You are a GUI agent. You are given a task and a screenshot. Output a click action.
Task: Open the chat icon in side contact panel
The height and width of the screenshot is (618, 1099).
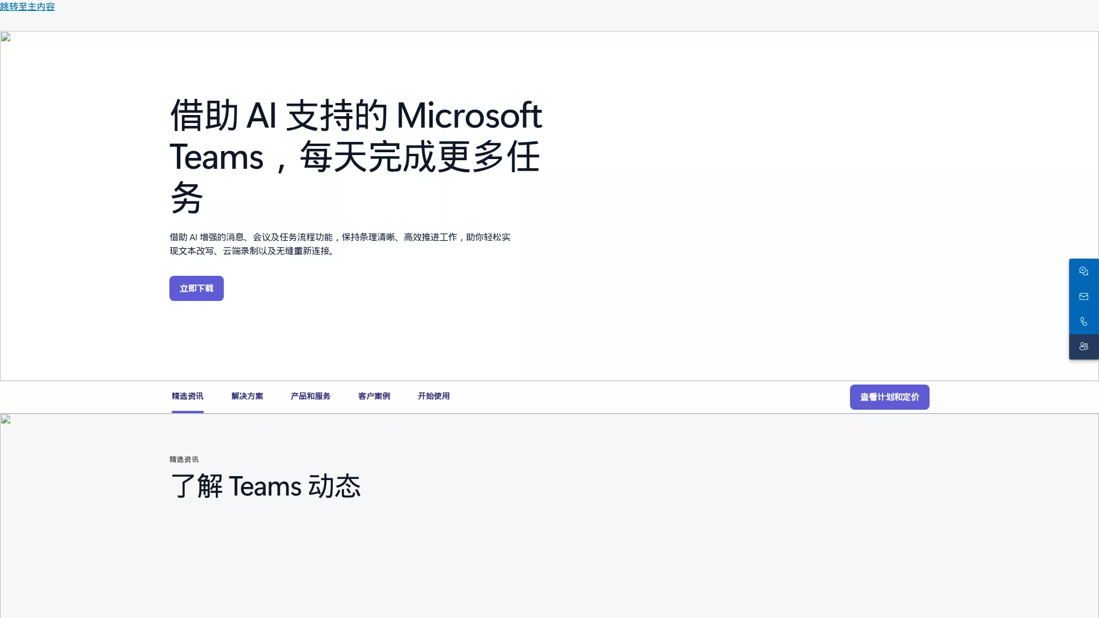1084,271
